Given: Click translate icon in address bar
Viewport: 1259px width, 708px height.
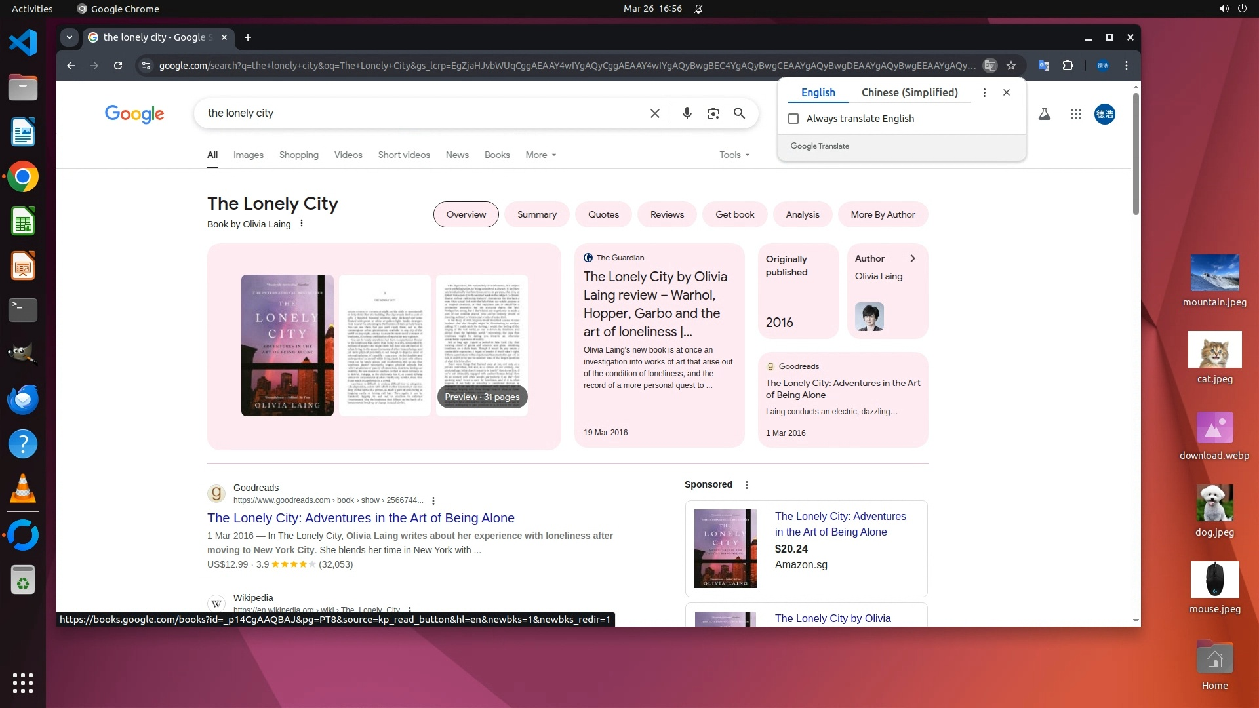Looking at the screenshot, I should click(990, 66).
